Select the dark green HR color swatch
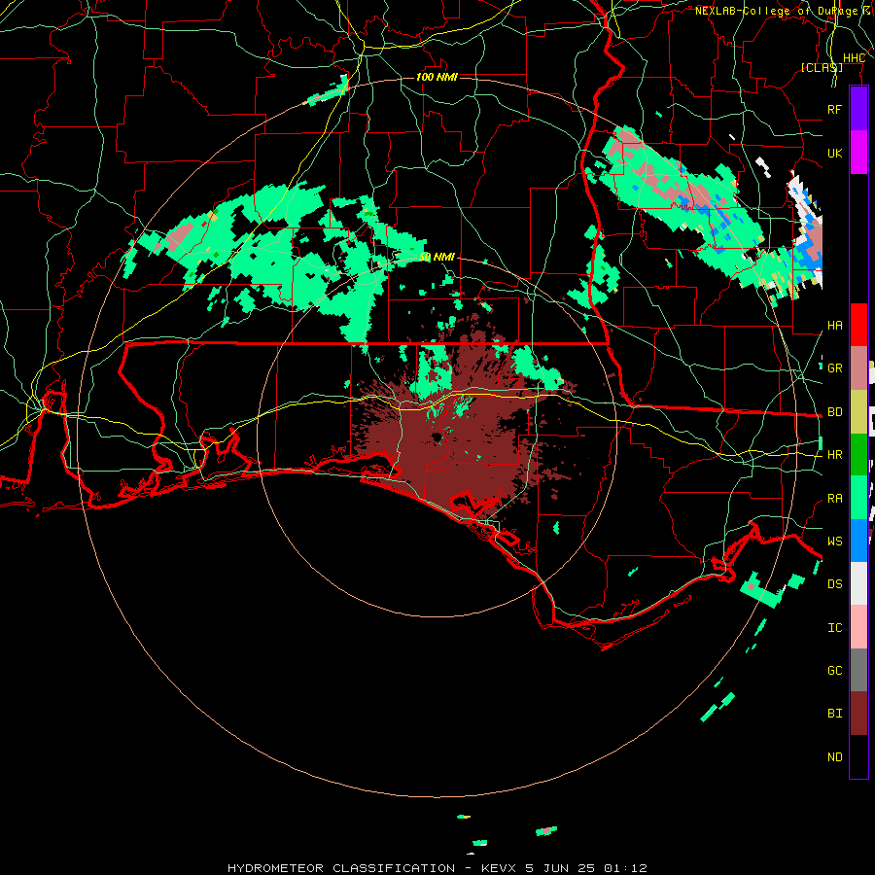 pos(858,455)
